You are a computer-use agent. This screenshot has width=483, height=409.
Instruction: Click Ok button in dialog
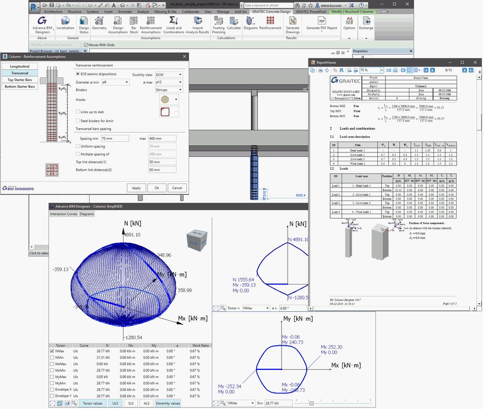coord(157,188)
